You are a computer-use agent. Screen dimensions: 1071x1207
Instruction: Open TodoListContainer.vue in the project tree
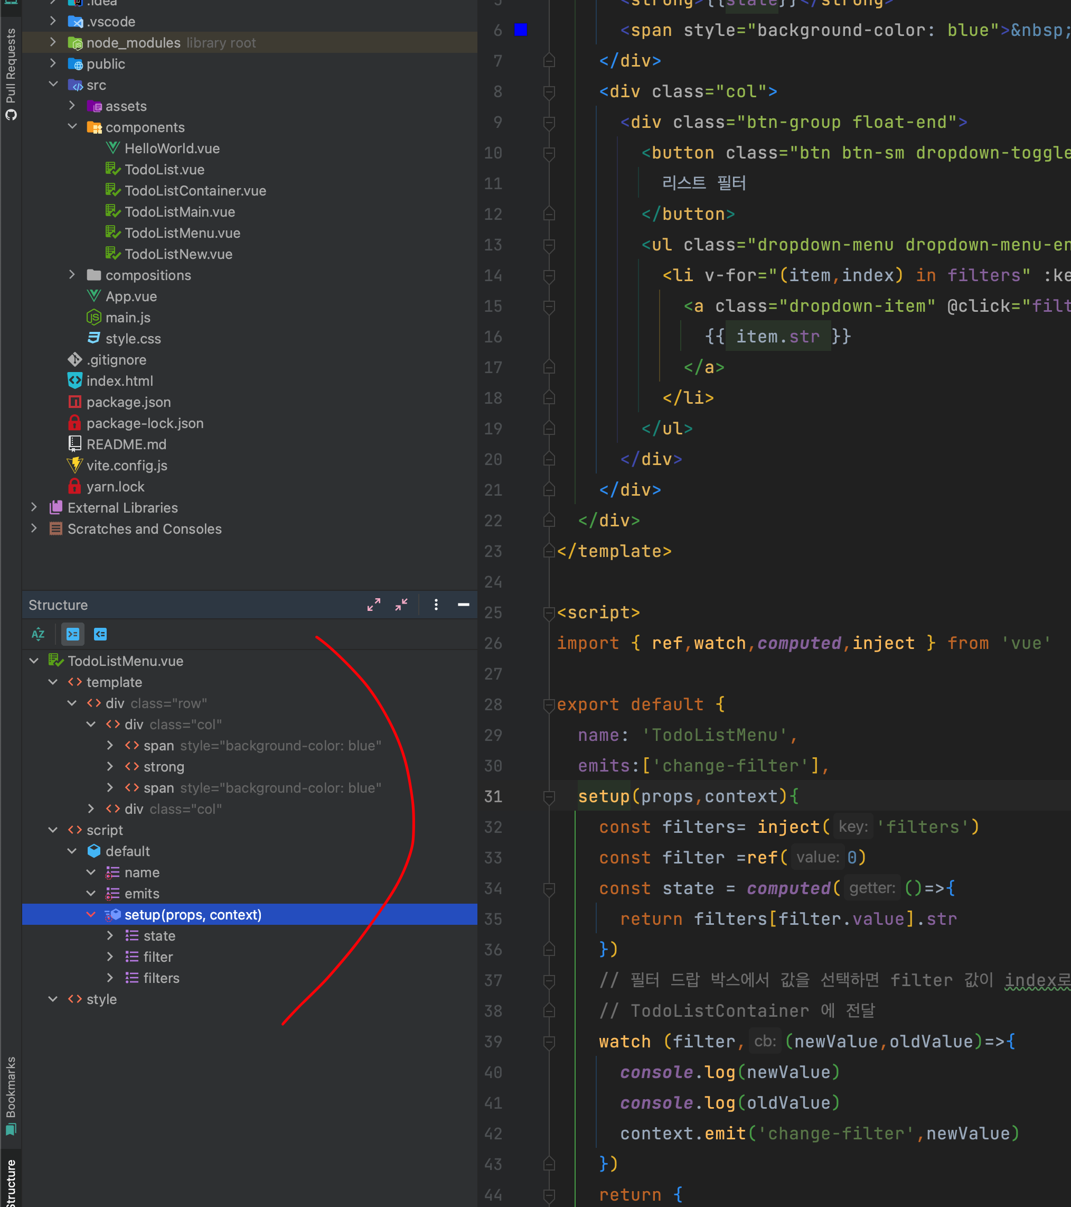coord(195,191)
